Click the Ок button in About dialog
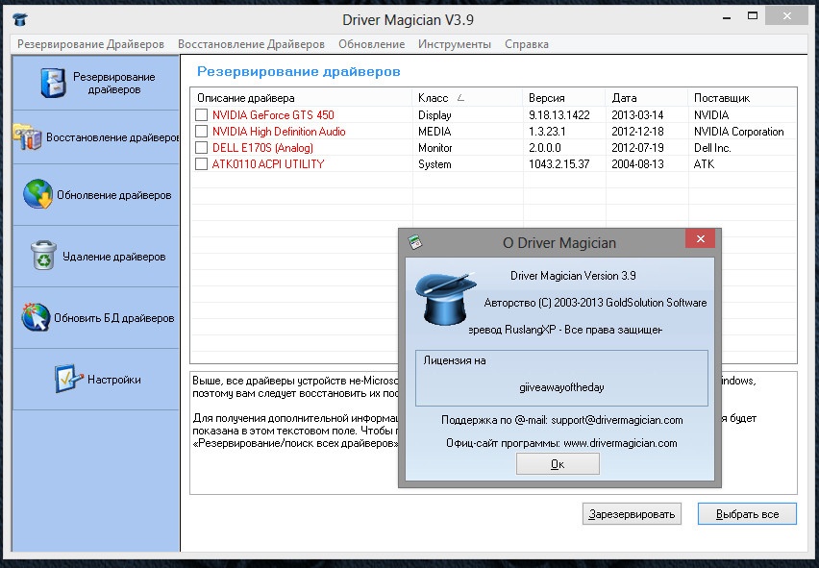The height and width of the screenshot is (568, 819). click(558, 463)
